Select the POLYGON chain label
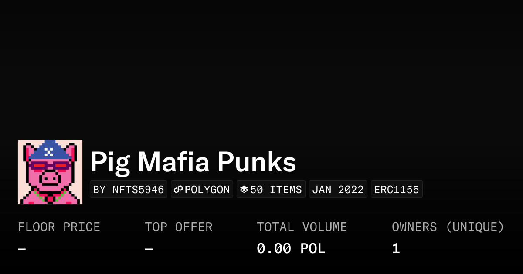Screen dimensions: 523x274 [207, 190]
